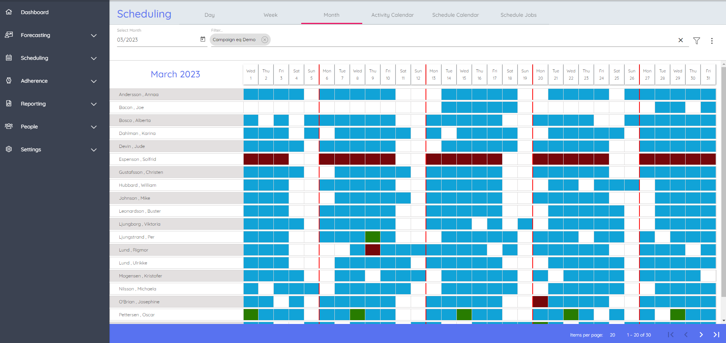
Task: Click the filter funnel icon
Action: coord(696,40)
